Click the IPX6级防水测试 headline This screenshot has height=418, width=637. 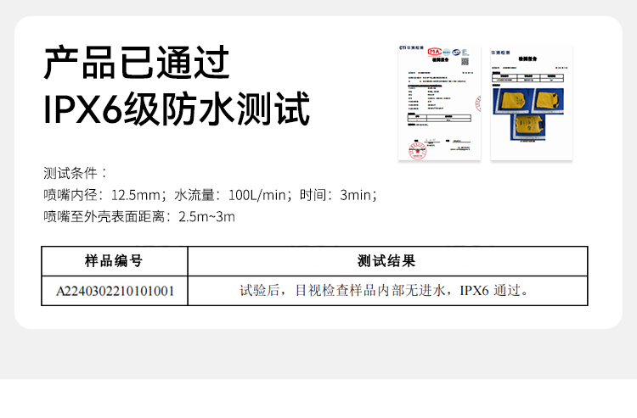click(x=177, y=110)
